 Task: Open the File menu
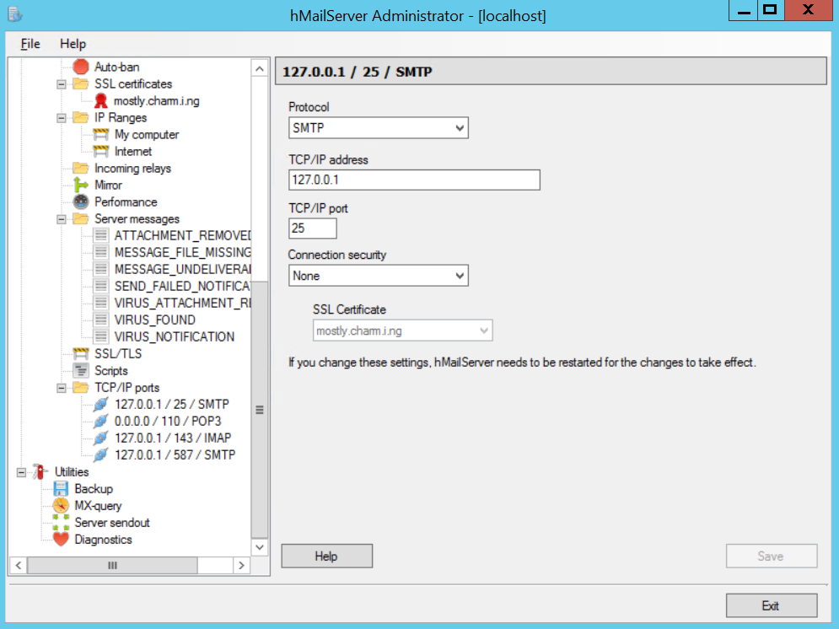click(x=30, y=44)
